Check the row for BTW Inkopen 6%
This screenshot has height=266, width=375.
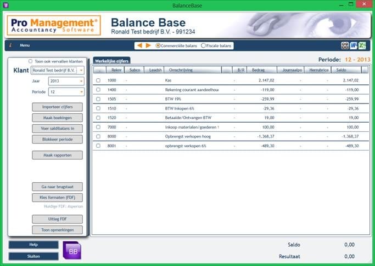(98, 108)
